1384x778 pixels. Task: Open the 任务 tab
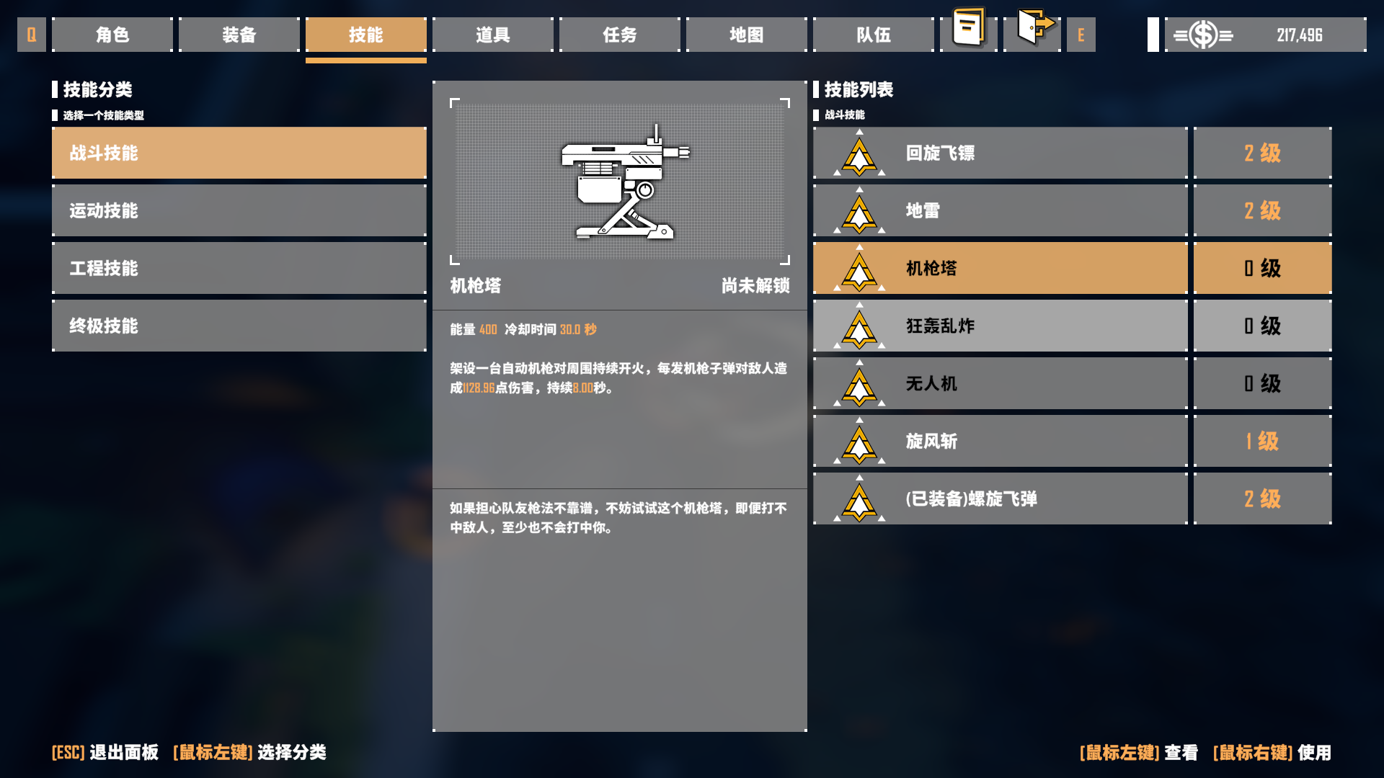pos(620,35)
